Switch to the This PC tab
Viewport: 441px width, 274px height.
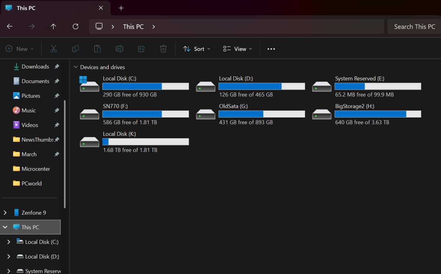[x=26, y=8]
